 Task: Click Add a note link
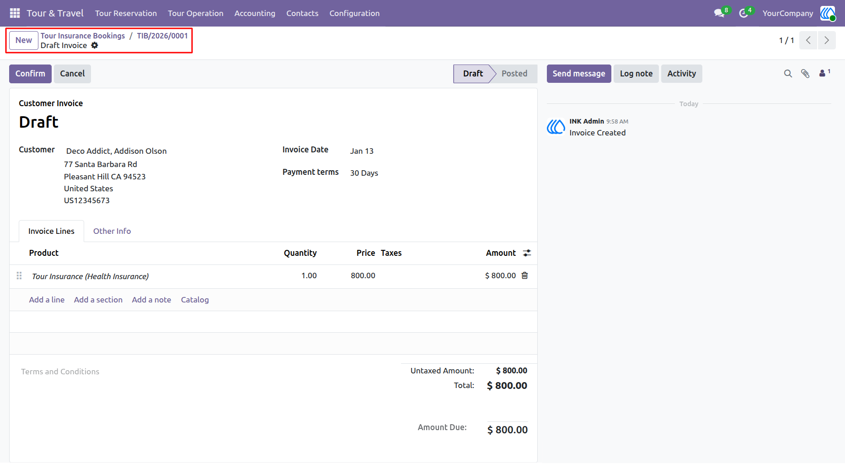coord(151,300)
